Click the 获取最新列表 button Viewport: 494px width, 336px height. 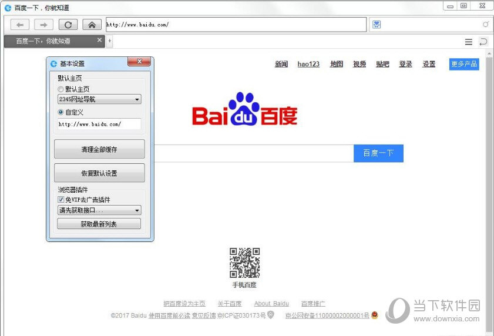(99, 224)
